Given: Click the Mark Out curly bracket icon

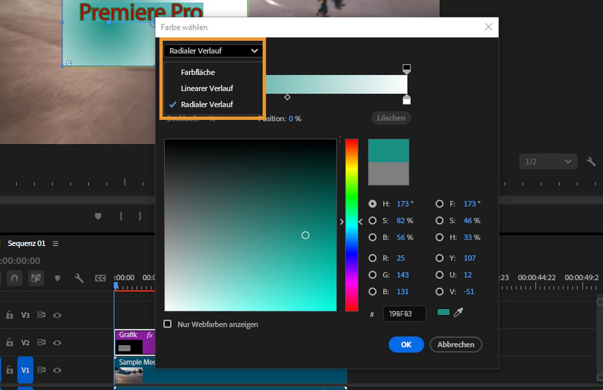Looking at the screenshot, I should tap(140, 216).
